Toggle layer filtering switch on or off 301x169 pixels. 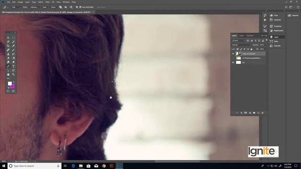click(x=267, y=40)
